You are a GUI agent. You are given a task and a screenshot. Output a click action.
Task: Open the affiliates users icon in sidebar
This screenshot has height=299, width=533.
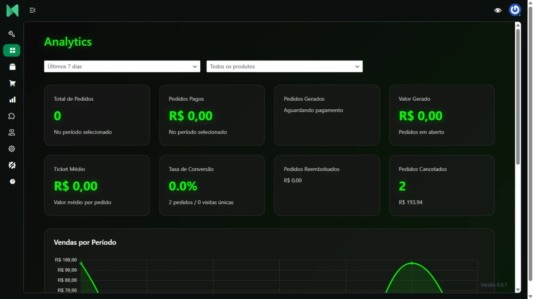coord(12,132)
